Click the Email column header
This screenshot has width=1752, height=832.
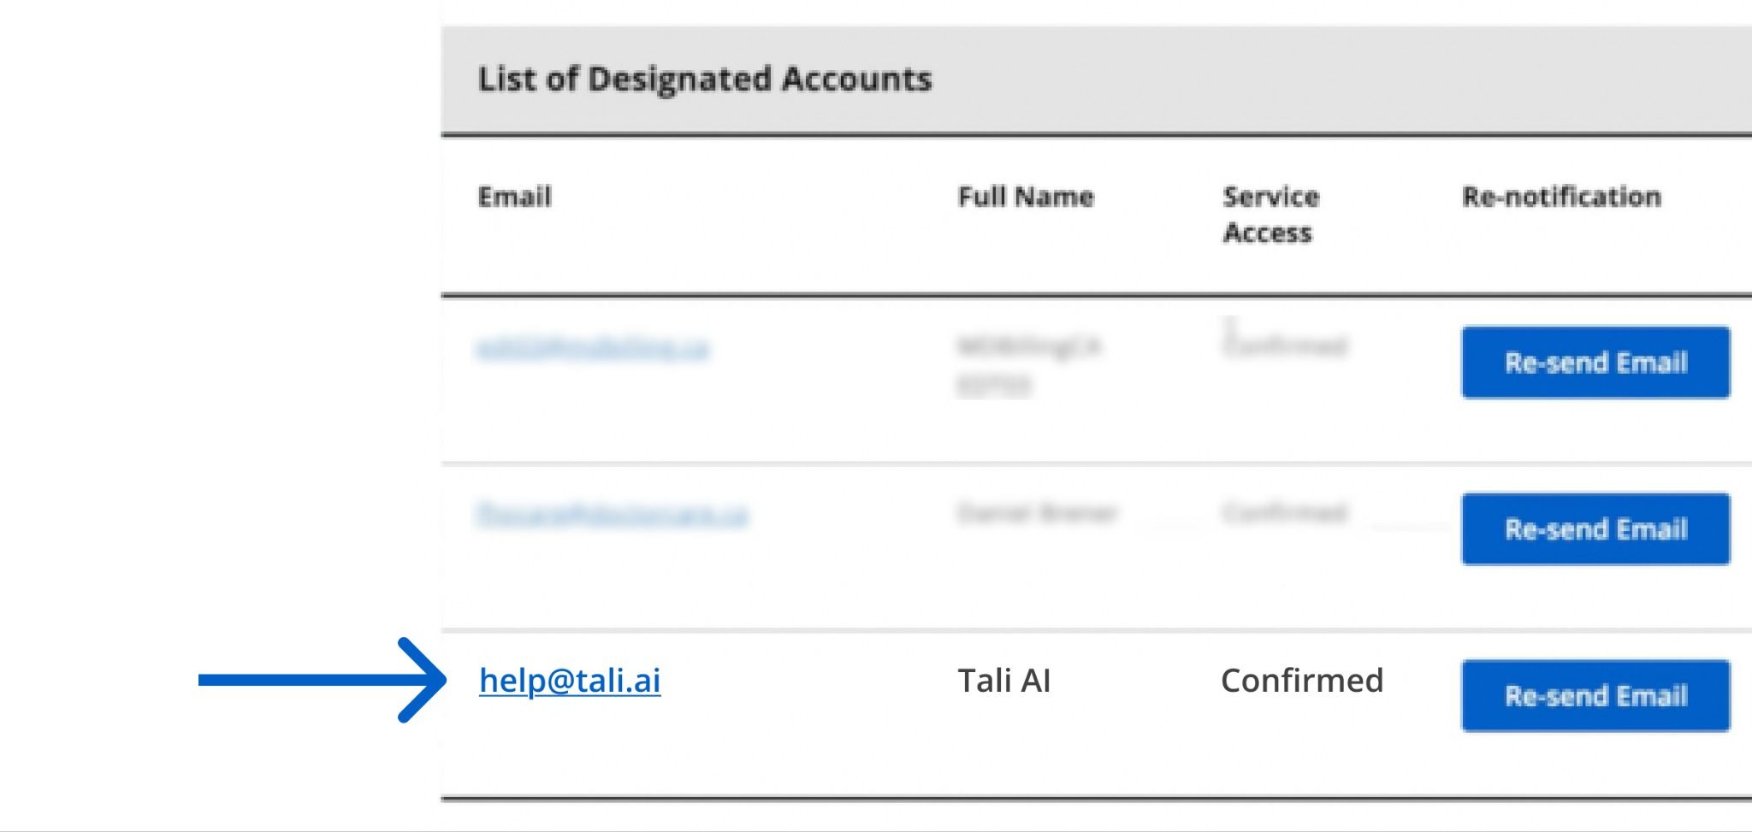click(x=514, y=197)
